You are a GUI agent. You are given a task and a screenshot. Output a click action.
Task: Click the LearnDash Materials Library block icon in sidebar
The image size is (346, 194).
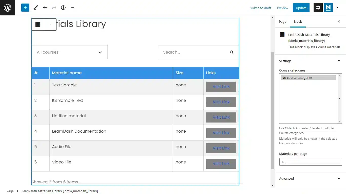click(282, 35)
